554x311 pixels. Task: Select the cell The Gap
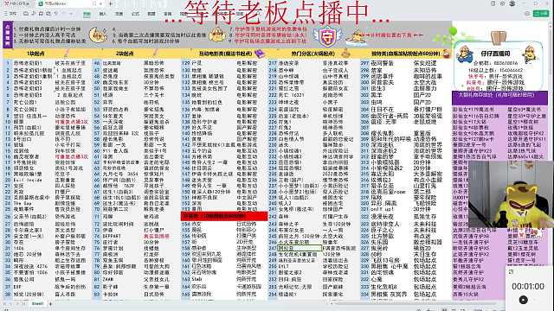coord(23,204)
